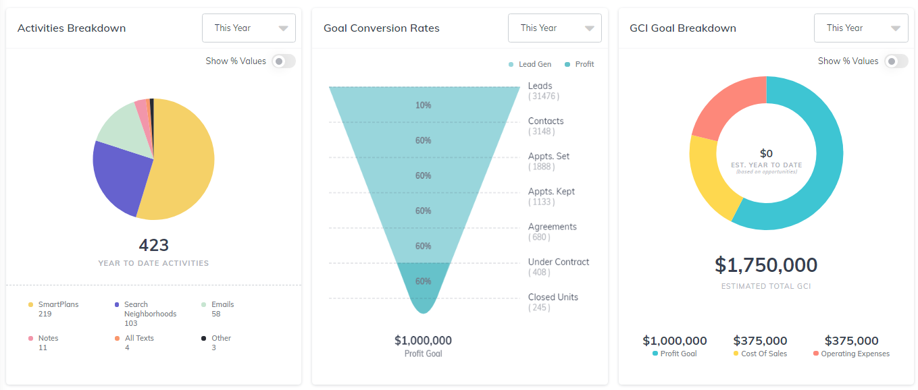Screen dimensions: 918x390
Task: Select the Cost Of Sales legend item
Action: point(760,354)
